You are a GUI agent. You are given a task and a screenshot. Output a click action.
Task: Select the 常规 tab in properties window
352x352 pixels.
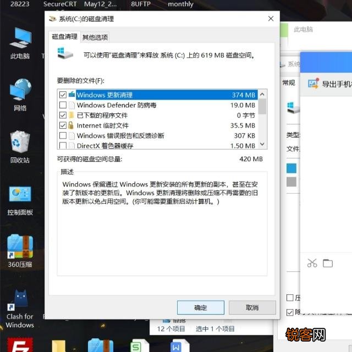289,83
